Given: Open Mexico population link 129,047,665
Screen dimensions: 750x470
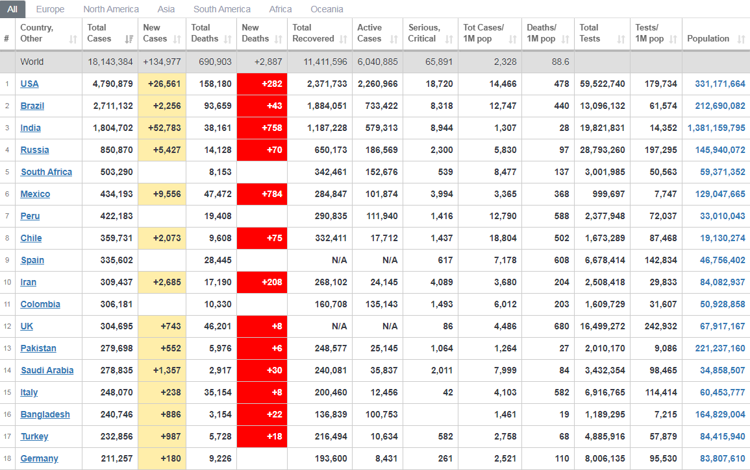Looking at the screenshot, I should click(x=720, y=194).
